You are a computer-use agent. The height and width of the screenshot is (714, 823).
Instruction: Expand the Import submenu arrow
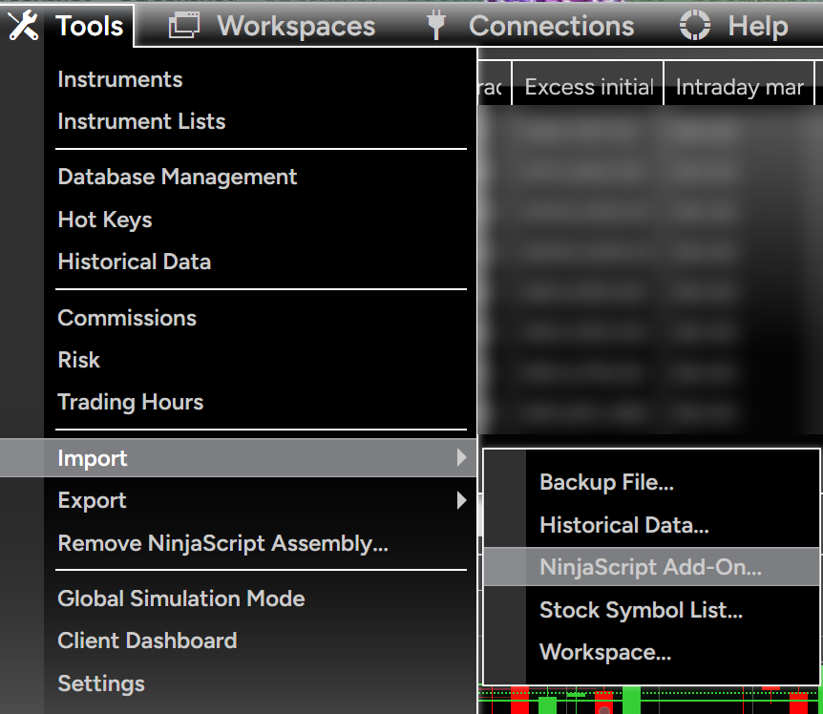coord(461,457)
